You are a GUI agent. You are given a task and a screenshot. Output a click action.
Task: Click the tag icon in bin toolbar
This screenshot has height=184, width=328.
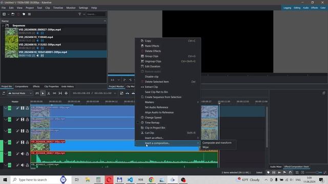(24, 14)
